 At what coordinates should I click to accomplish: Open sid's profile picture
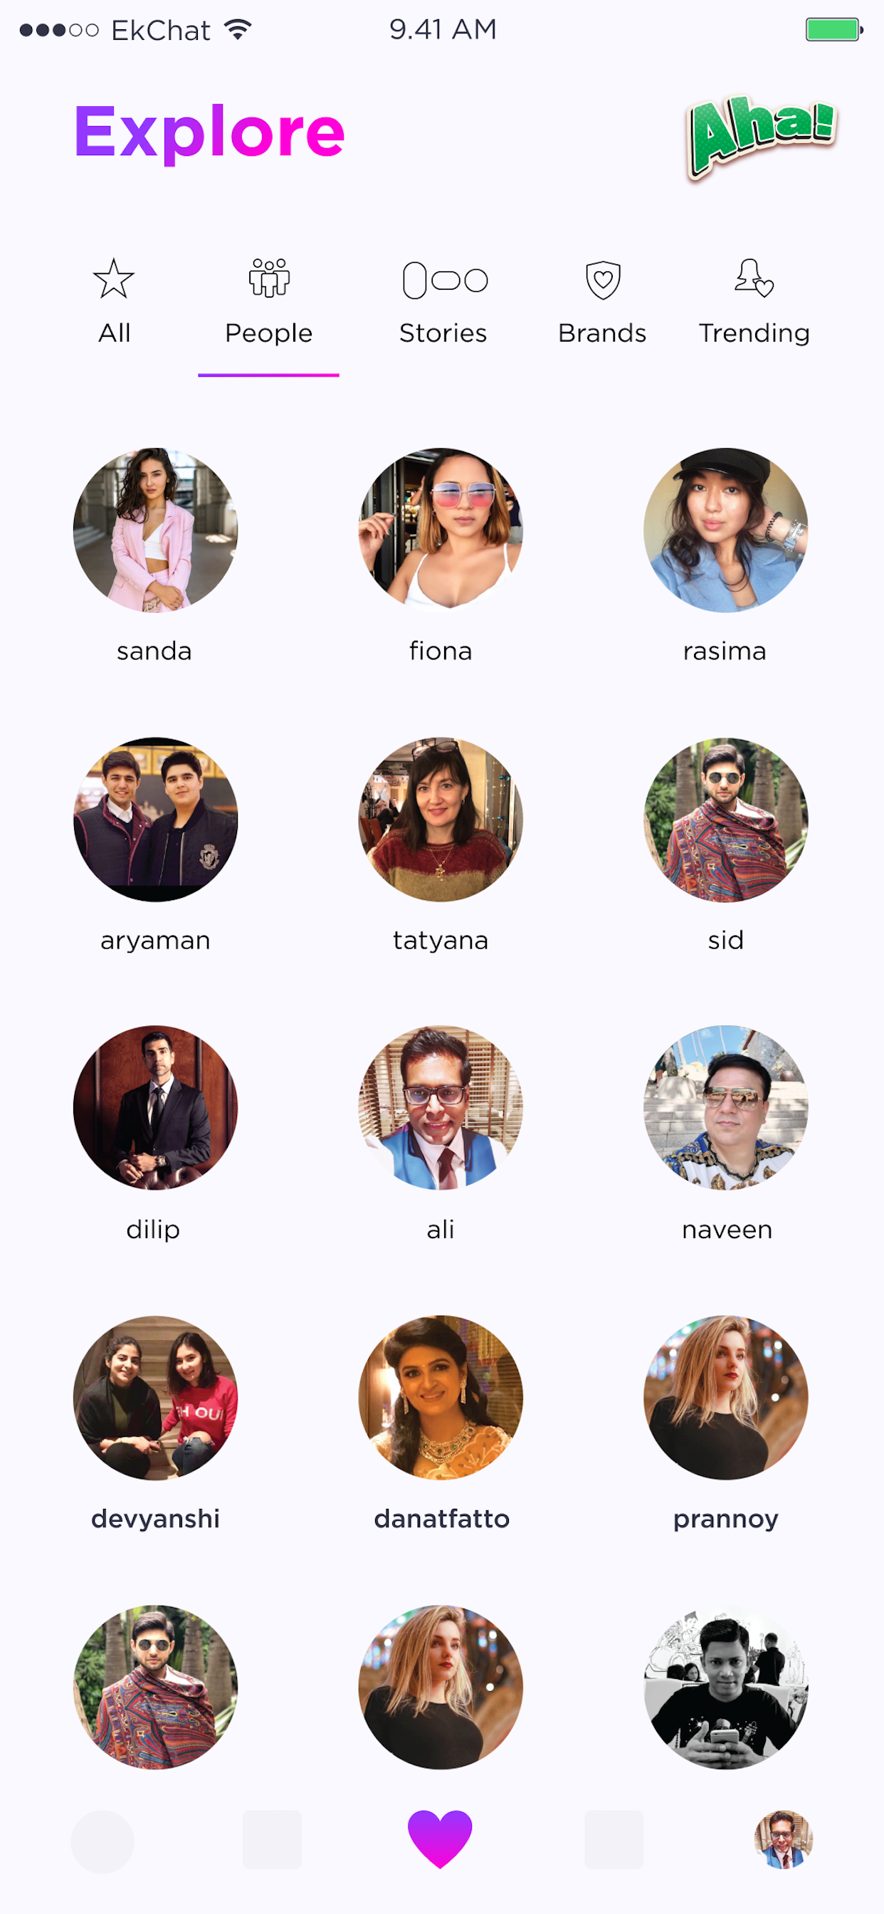coord(726,819)
